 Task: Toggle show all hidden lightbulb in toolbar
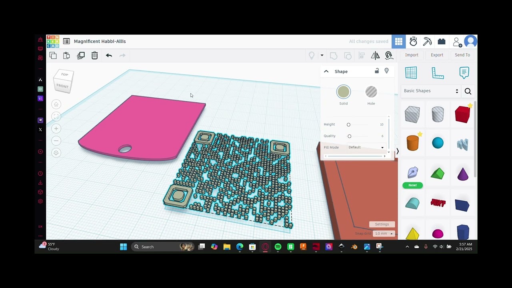312,56
